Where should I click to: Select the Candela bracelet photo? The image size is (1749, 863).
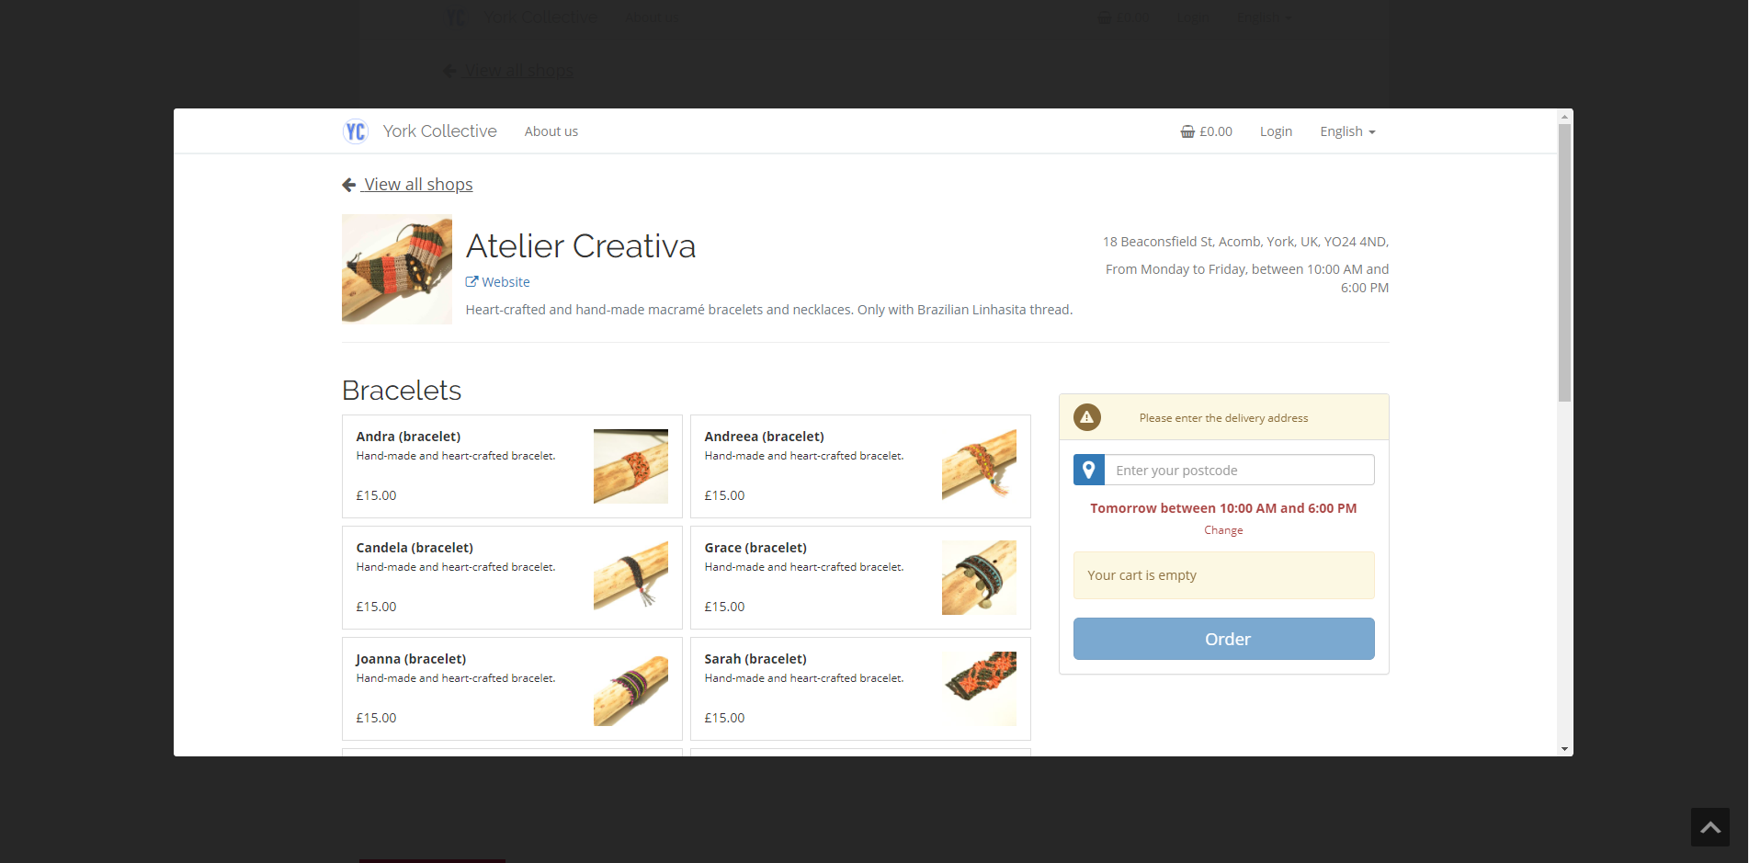coord(630,577)
